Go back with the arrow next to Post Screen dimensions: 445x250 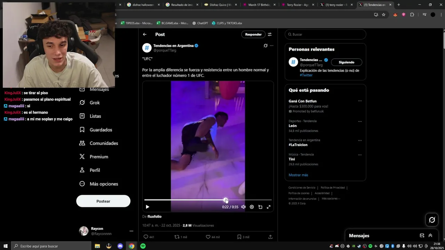(x=145, y=34)
